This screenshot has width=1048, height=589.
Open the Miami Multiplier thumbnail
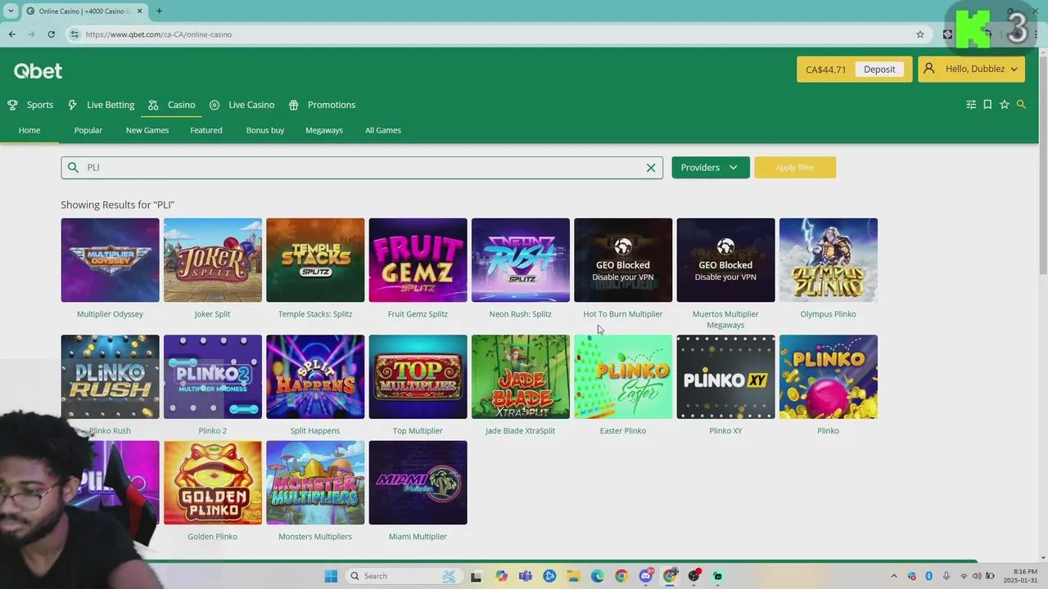pyautogui.click(x=418, y=483)
